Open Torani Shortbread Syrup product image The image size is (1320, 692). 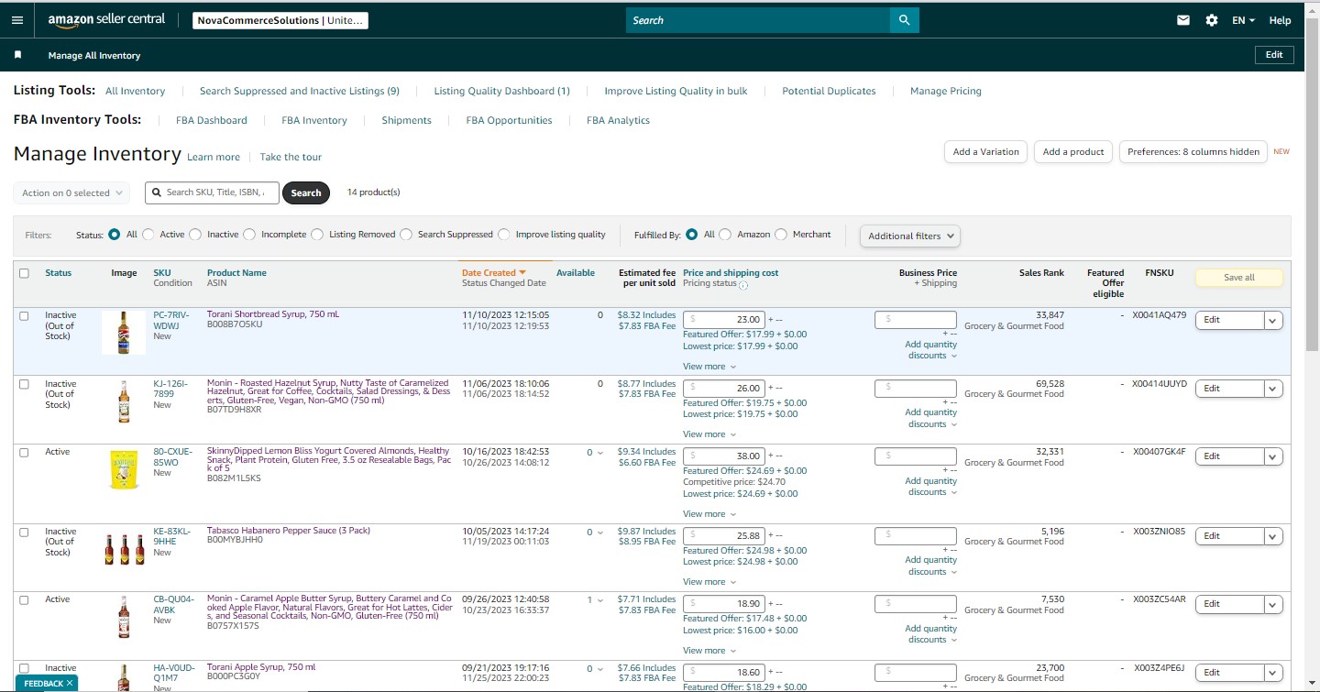click(124, 333)
